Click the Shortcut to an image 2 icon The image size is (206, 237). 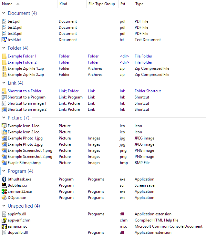click(4, 109)
